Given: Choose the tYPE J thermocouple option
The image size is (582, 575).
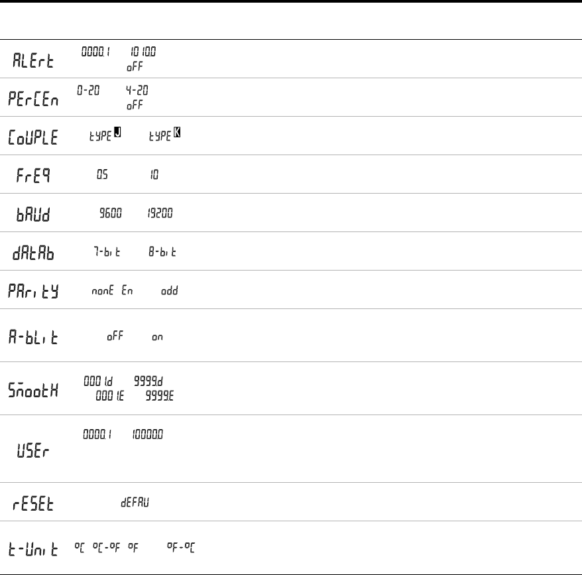Looking at the screenshot, I should [x=105, y=134].
